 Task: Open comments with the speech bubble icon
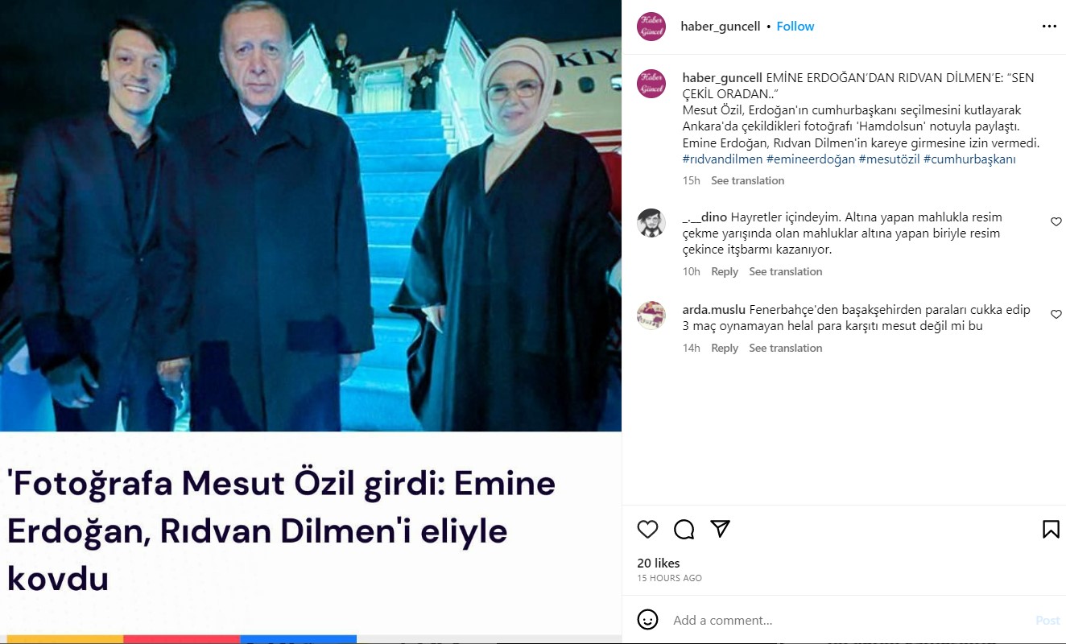(x=684, y=529)
